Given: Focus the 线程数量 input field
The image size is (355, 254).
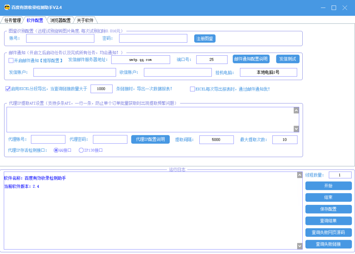Looking at the screenshot, I should tap(340, 175).
